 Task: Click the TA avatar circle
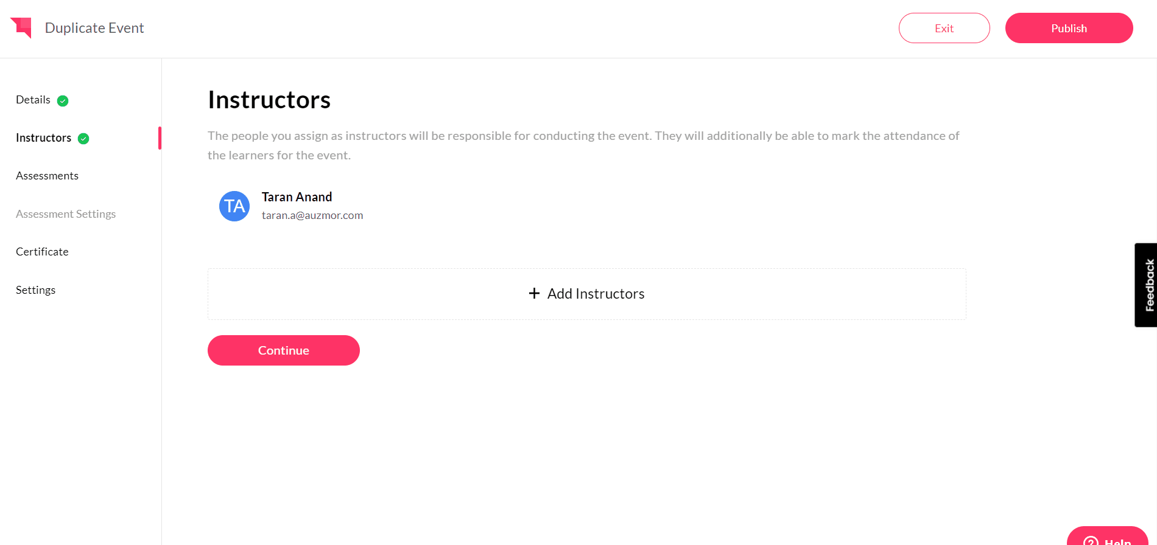tap(234, 206)
